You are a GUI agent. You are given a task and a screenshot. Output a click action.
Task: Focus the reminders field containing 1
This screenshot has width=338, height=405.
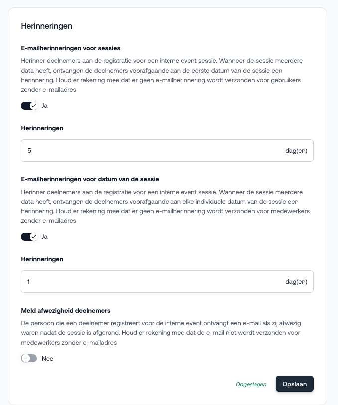(150, 281)
